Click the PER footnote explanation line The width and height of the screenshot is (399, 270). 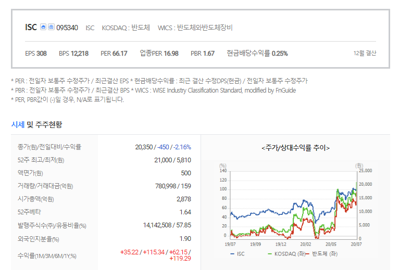(x=159, y=81)
